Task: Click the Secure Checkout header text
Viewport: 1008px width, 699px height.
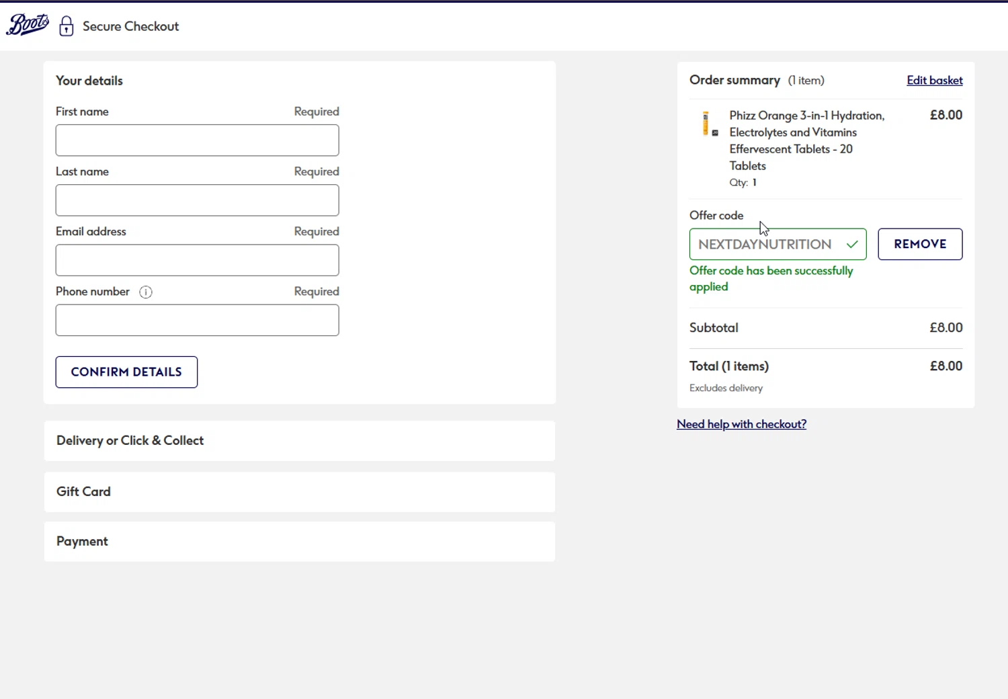Action: point(131,26)
